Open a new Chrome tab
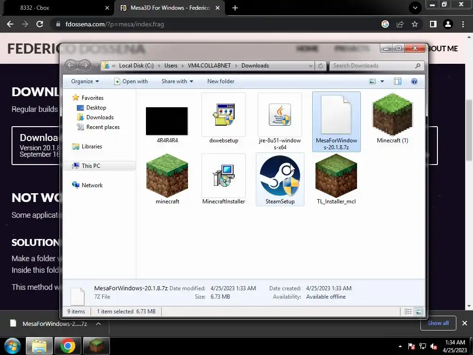The width and height of the screenshot is (473, 355). pos(235,8)
